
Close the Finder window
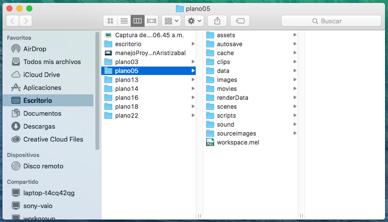(9, 8)
